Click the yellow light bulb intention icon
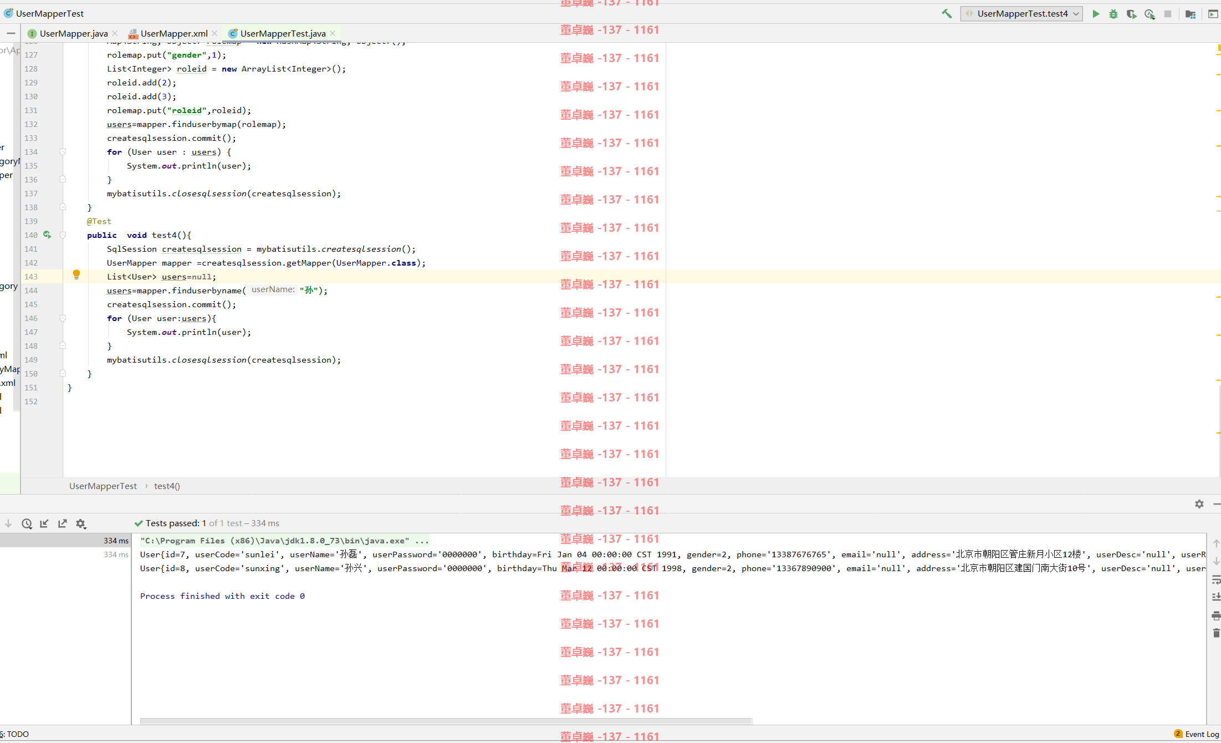This screenshot has width=1221, height=743. 76,274
